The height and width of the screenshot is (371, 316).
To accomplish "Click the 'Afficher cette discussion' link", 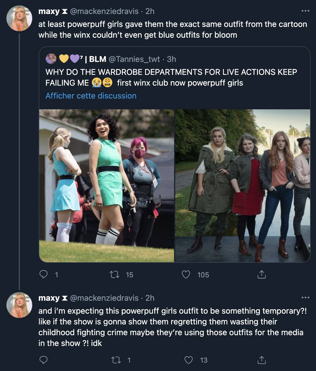I will 91,96.
